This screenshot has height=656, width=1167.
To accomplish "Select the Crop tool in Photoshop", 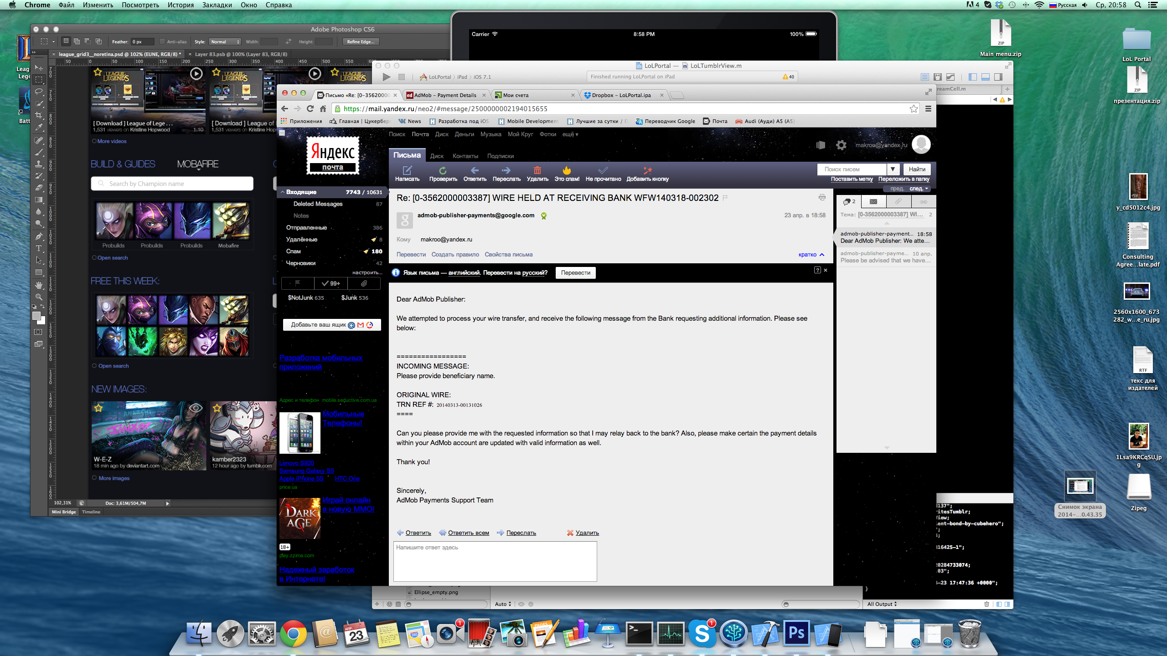I will click(39, 115).
